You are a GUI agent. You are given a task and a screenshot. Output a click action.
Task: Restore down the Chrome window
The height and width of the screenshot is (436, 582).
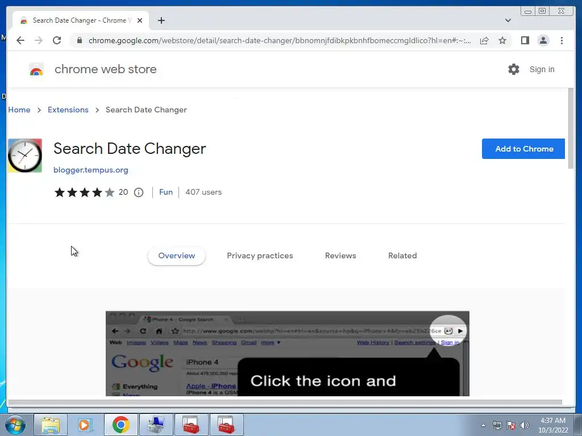click(x=542, y=11)
